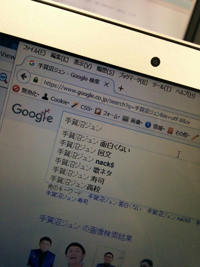Click the person icon beside Cookie
This screenshot has width=200, height=267.
45,96
